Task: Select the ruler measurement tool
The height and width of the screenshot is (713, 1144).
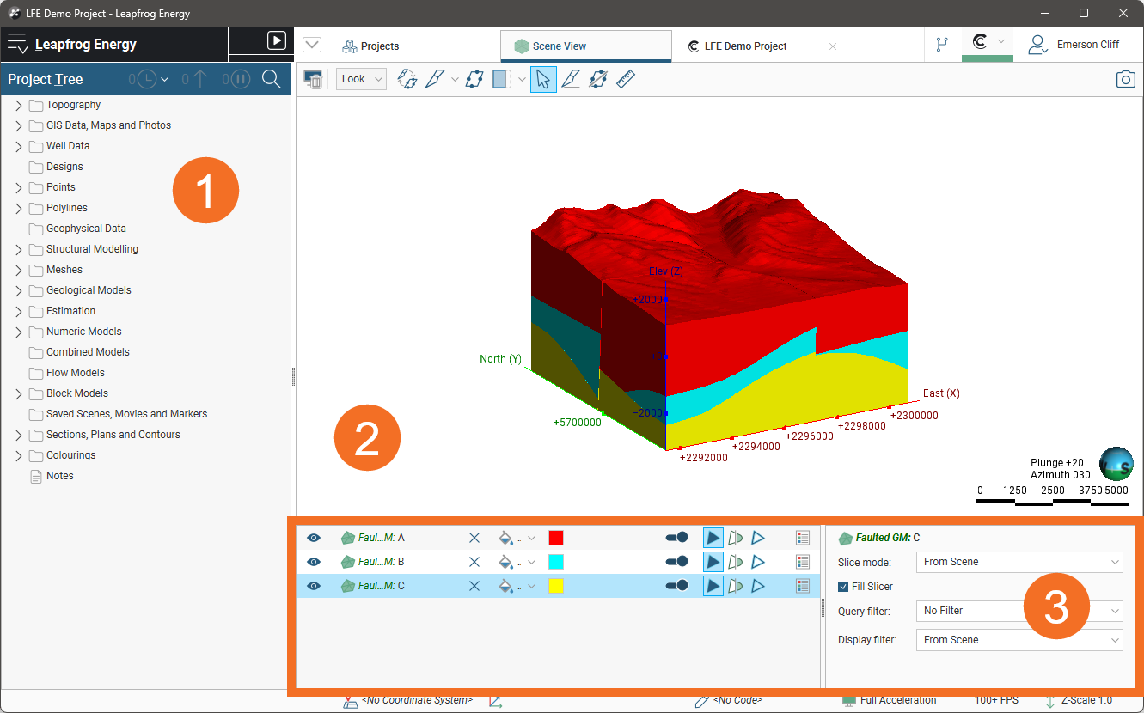Action: click(x=625, y=79)
